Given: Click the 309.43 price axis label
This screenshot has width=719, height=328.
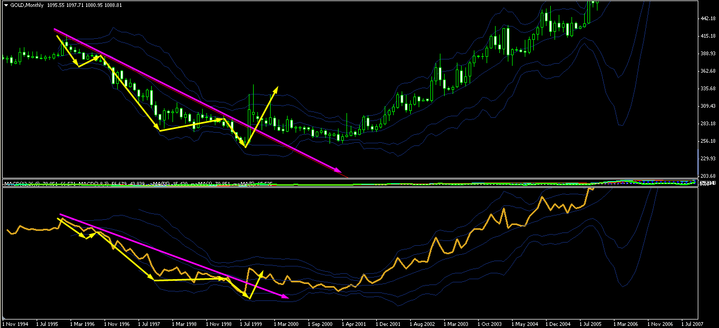Looking at the screenshot, I should pos(708,106).
